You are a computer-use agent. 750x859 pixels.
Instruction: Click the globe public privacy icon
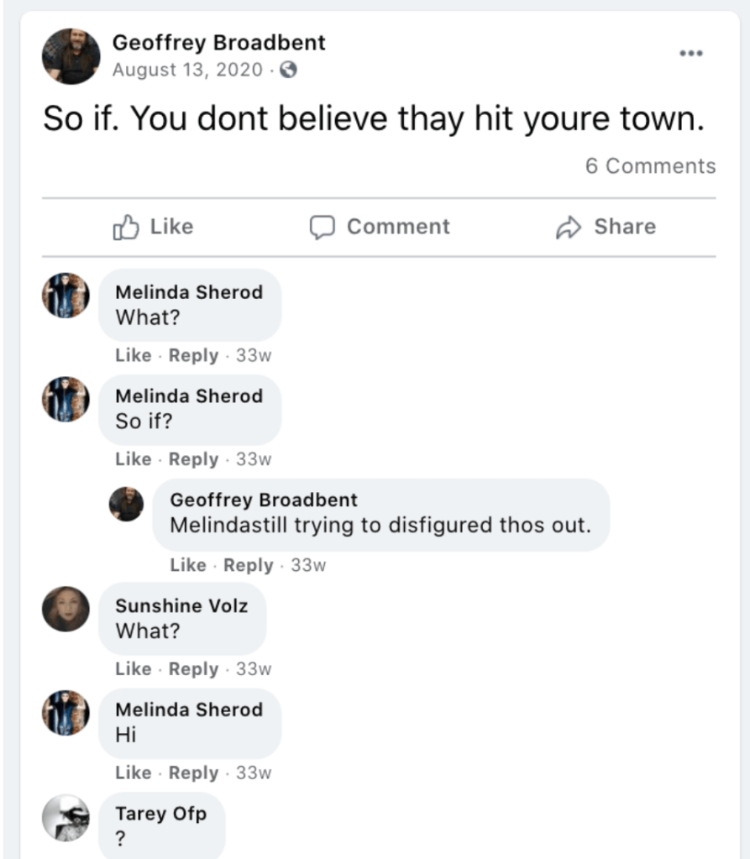point(288,71)
